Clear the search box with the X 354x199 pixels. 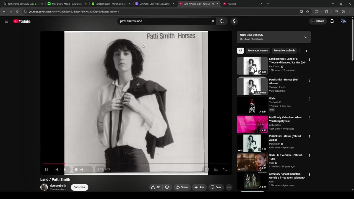213,21
